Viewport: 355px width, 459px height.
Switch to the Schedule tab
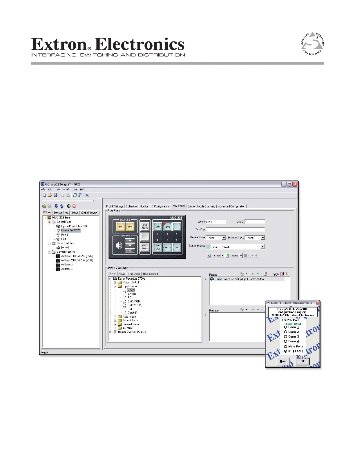pyautogui.click(x=131, y=206)
